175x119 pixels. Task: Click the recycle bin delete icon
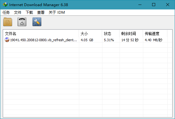click(x=22, y=22)
